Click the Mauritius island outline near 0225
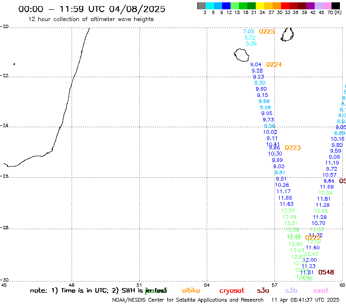The width and height of the screenshot is (346, 304). [287, 34]
